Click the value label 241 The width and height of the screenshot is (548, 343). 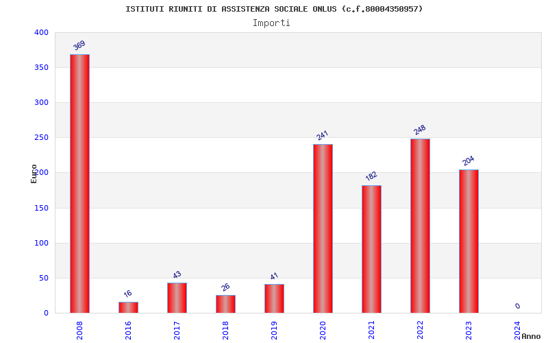tap(322, 135)
